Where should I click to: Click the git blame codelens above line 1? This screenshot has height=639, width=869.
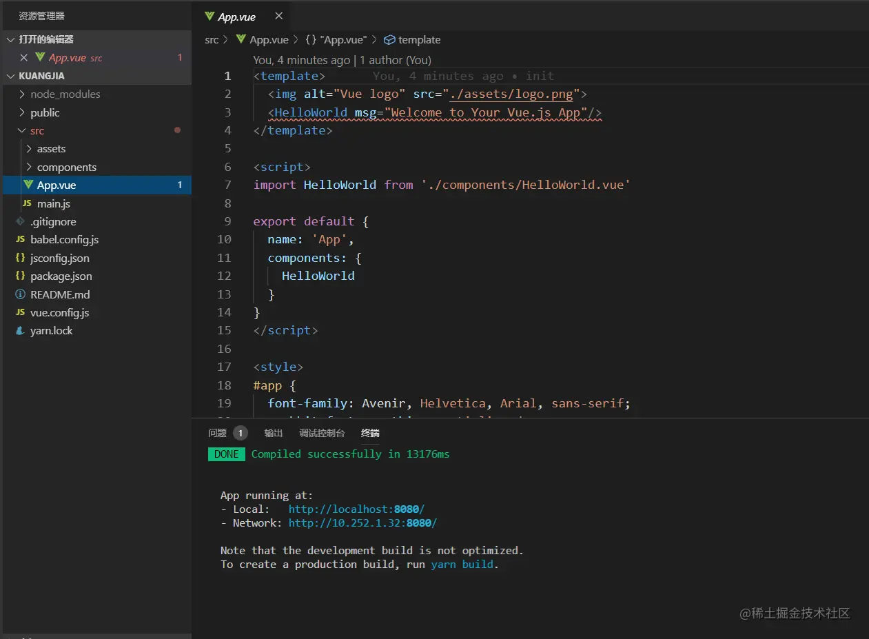342,60
